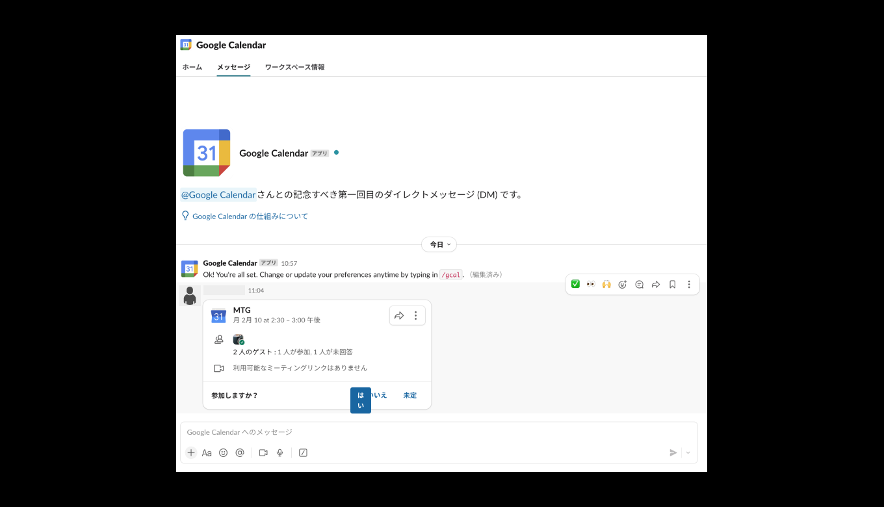Click the guest avatar with green check
Screen dimensions: 884x507
click(239, 339)
